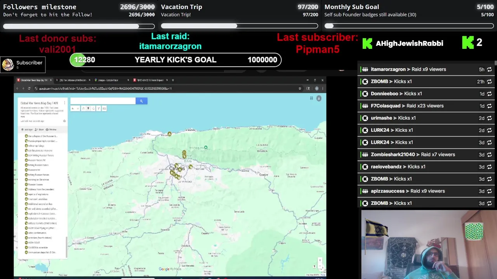The image size is (497, 279).
Task: Reload page with the browser refresh icon
Action: pyautogui.click(x=29, y=88)
